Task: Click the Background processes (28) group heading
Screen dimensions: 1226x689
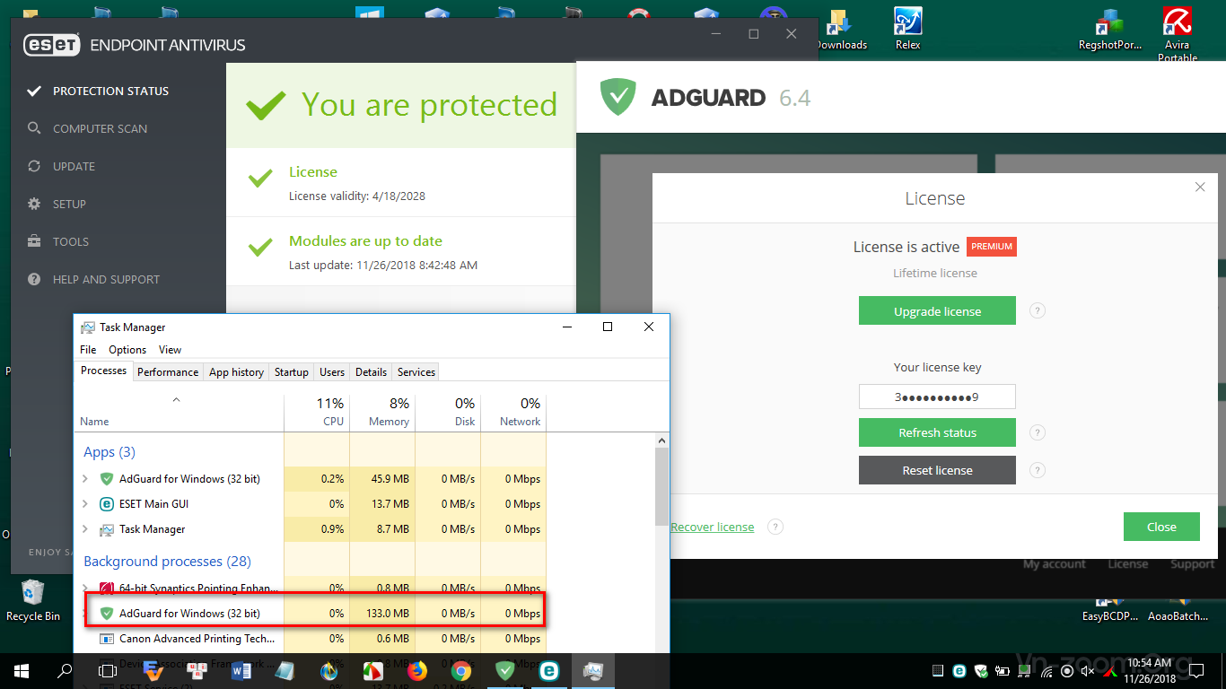Action: [167, 562]
